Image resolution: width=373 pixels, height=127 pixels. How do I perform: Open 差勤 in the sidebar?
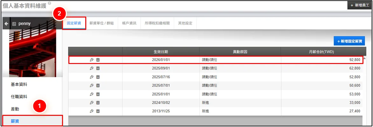pos(15,109)
